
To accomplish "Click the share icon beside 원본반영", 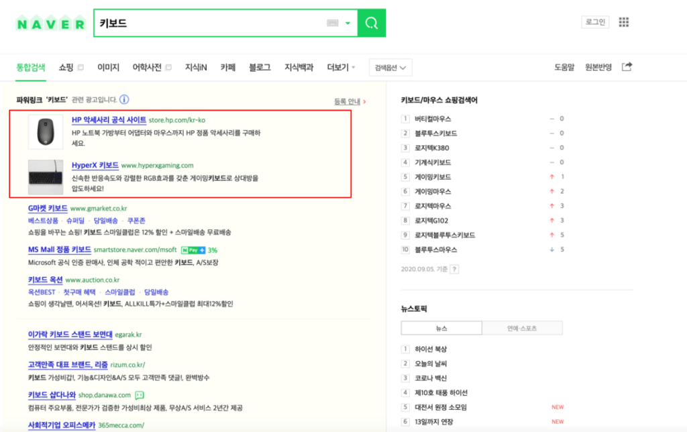I will pos(627,66).
